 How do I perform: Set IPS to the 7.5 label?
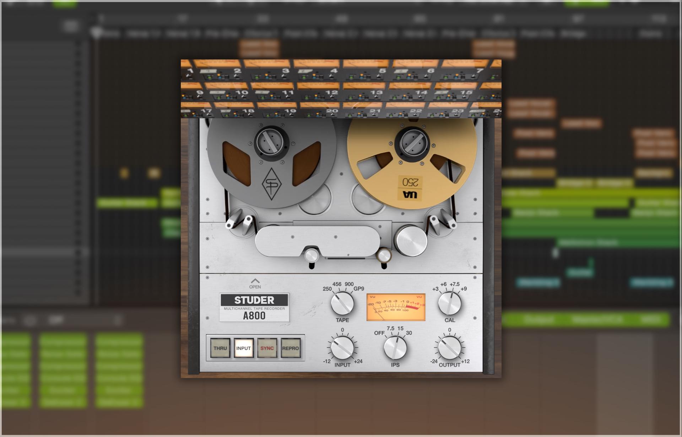(390, 328)
